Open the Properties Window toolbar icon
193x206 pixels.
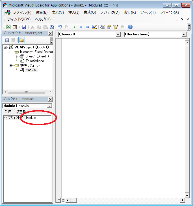109,27
